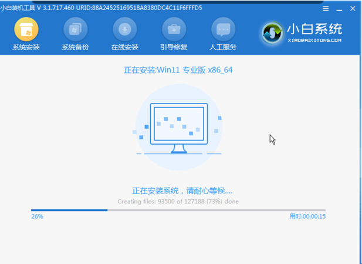The image size is (362, 264).
Task: Click the 小白系统 logo icon
Action: pos(272,32)
